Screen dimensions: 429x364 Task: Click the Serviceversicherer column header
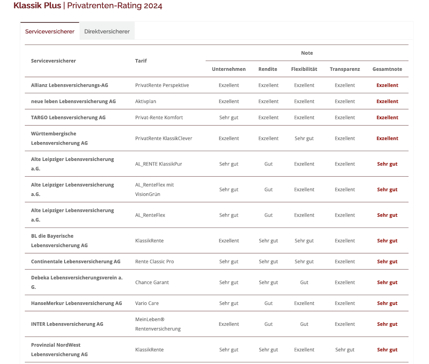click(x=53, y=61)
